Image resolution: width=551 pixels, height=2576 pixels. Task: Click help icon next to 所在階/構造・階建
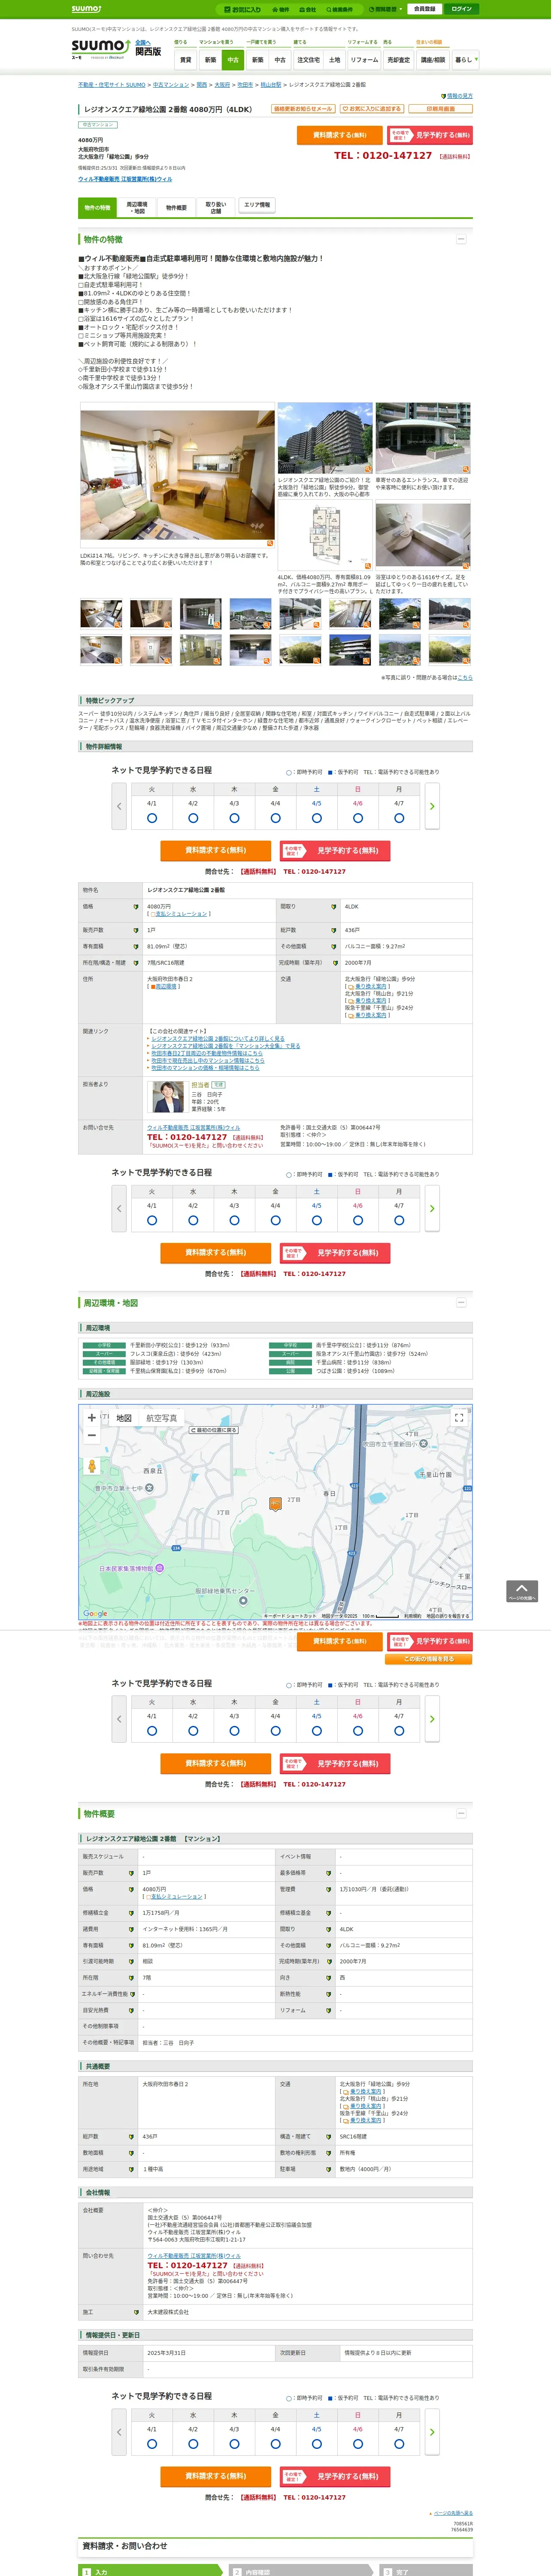click(x=136, y=963)
